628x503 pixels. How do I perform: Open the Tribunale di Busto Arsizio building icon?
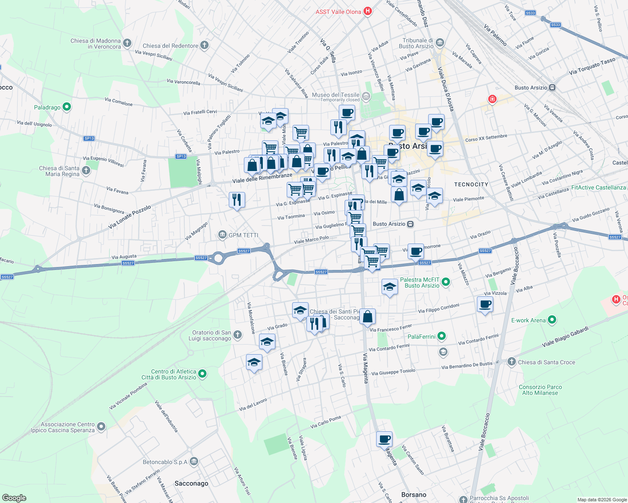click(x=440, y=43)
